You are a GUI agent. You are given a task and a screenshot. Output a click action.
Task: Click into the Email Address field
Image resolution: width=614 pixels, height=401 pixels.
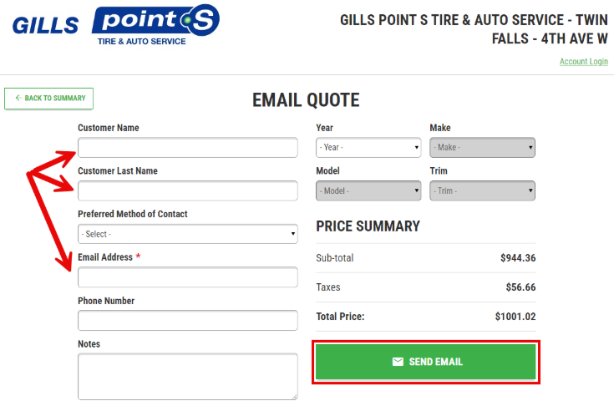click(188, 277)
